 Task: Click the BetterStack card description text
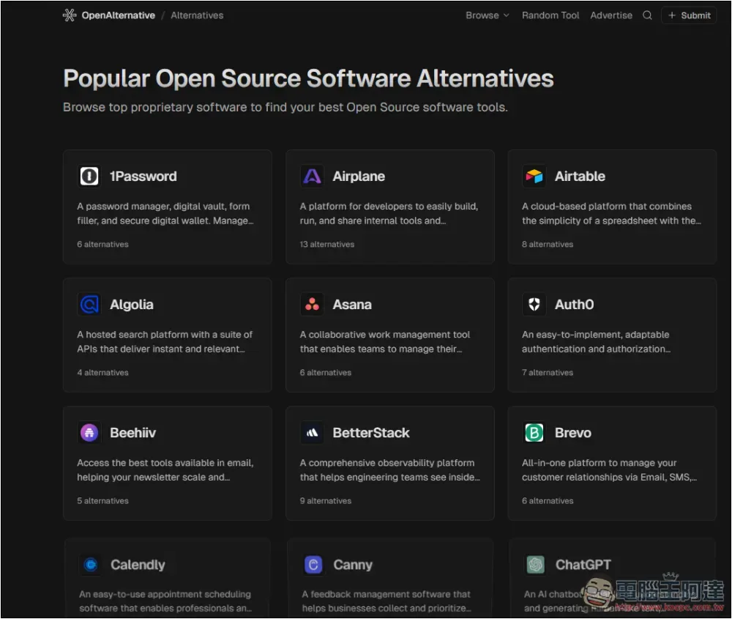point(389,470)
